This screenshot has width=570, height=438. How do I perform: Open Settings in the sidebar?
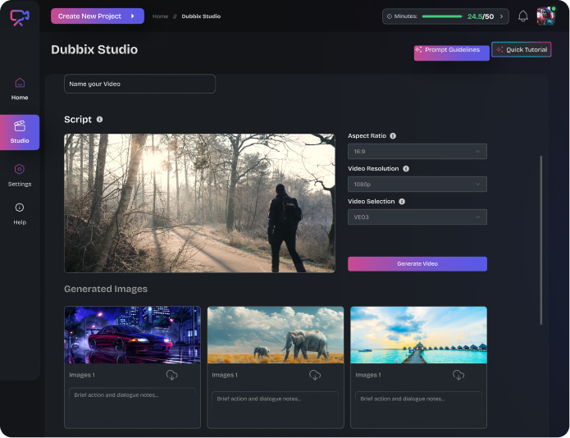tap(20, 175)
